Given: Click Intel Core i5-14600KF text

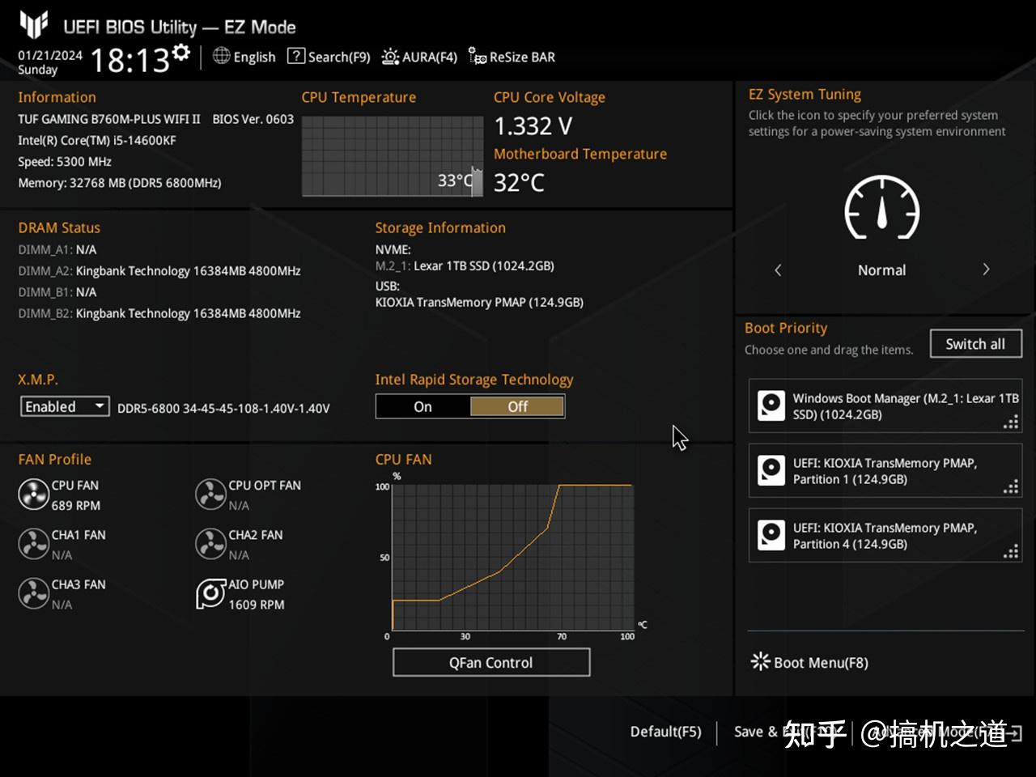Looking at the screenshot, I should (97, 140).
